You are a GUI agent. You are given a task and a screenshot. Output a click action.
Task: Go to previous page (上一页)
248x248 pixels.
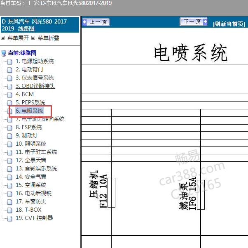point(96,22)
